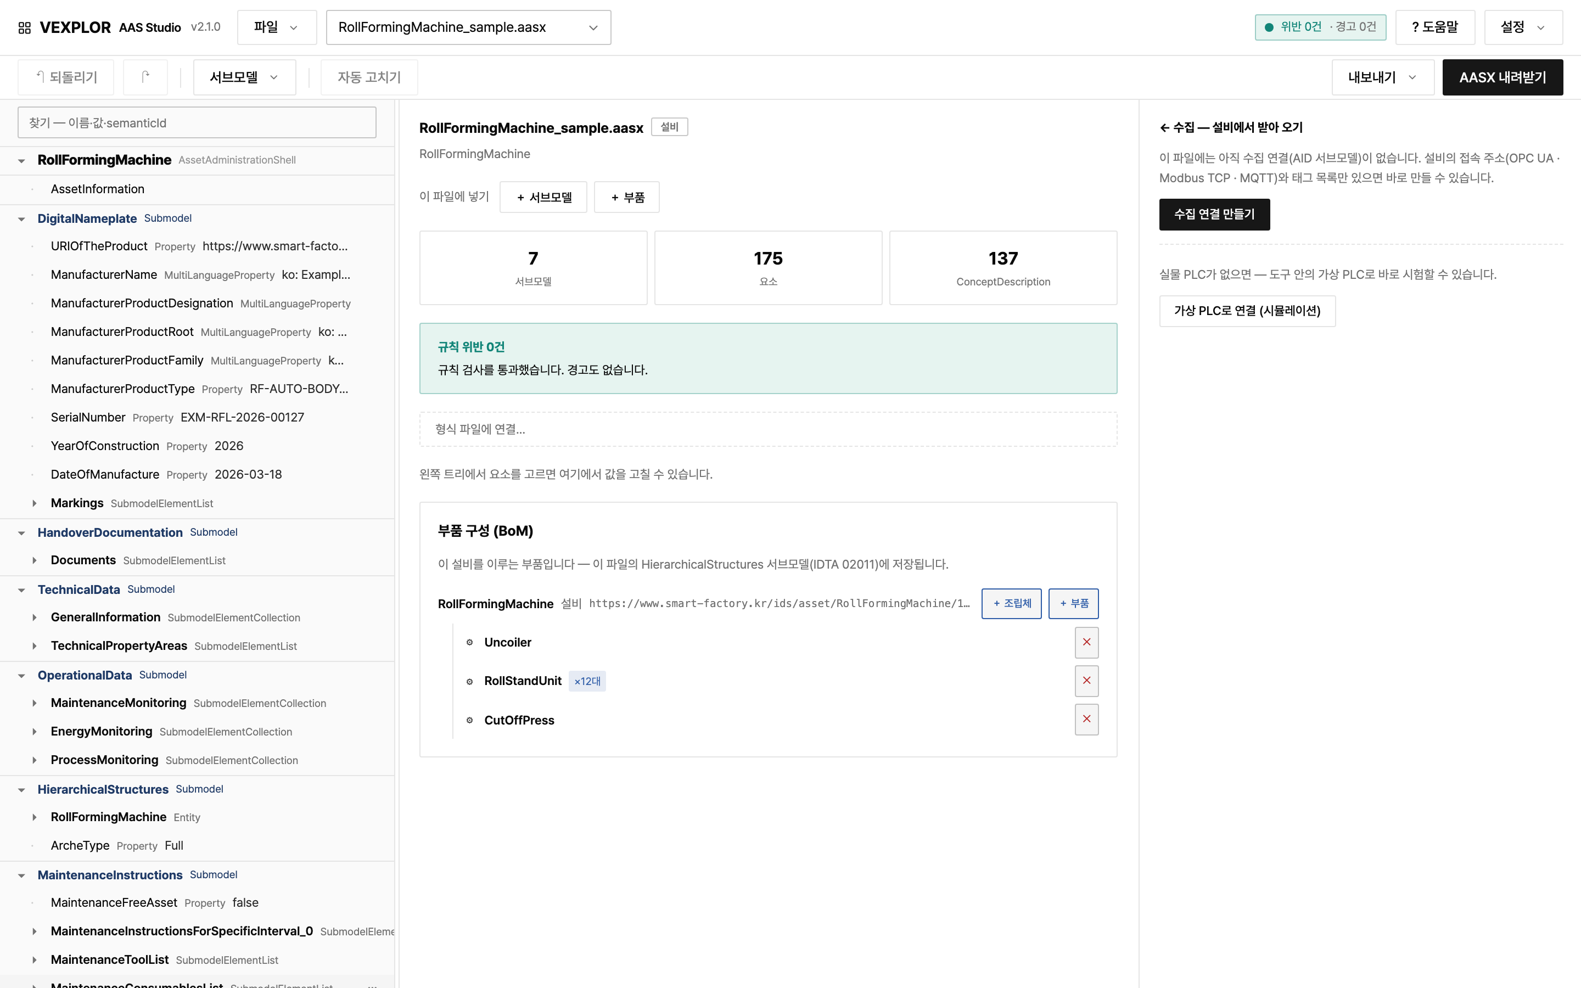Click the AASX 내려받기 download button
The image size is (1581, 988).
(1502, 77)
